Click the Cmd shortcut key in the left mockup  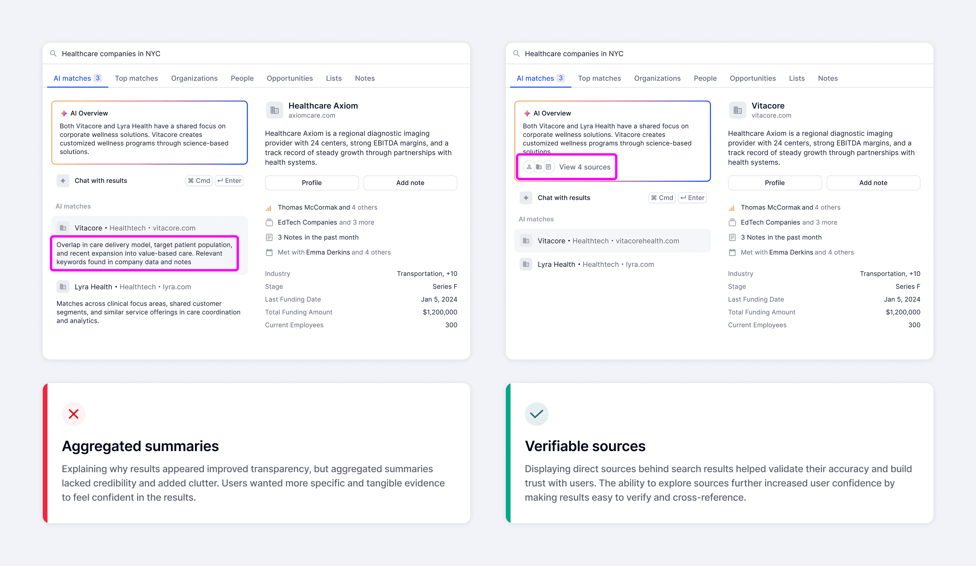[199, 181]
